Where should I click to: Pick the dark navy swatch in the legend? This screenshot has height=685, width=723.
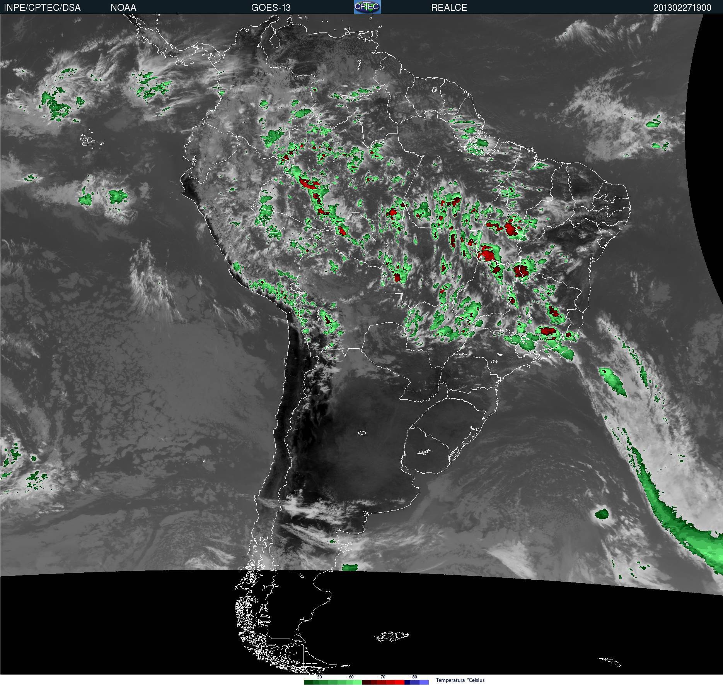click(407, 682)
